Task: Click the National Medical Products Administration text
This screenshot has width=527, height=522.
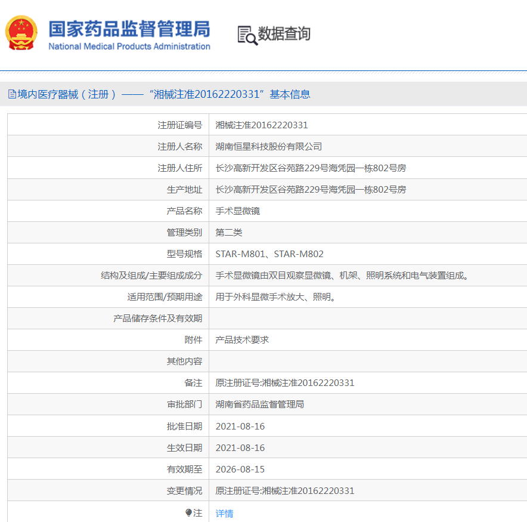Action: [129, 47]
